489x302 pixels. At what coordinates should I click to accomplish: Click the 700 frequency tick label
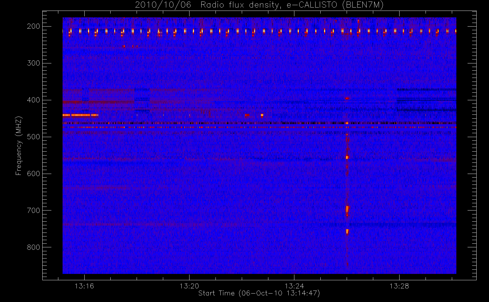[33, 210]
